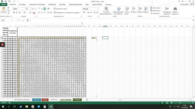The height and width of the screenshot is (109, 195).
Task: Switch to the ВСТАВКА ribbon tab
Action: click(x=22, y=5)
